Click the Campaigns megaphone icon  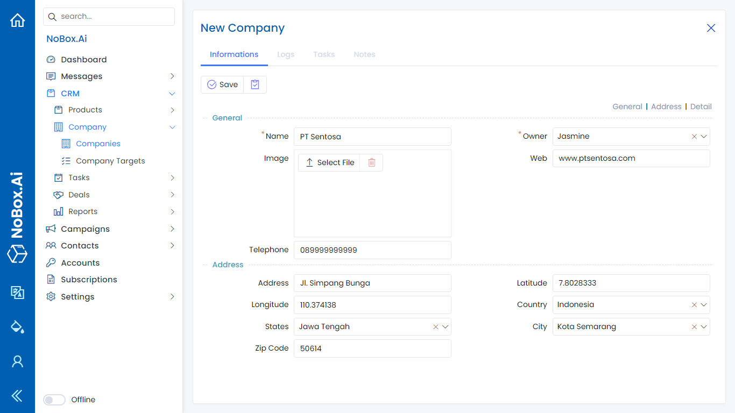[x=51, y=229]
